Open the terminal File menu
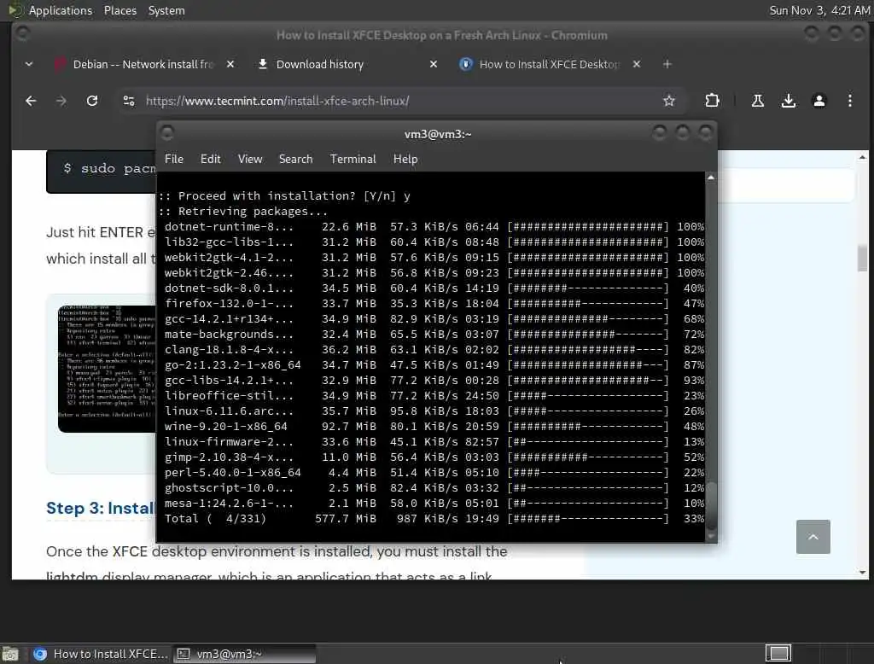The image size is (874, 664). [174, 159]
